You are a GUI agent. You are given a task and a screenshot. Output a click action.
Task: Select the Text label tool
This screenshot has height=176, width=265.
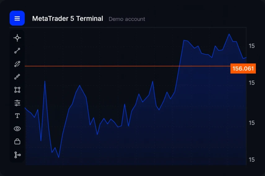click(x=17, y=116)
